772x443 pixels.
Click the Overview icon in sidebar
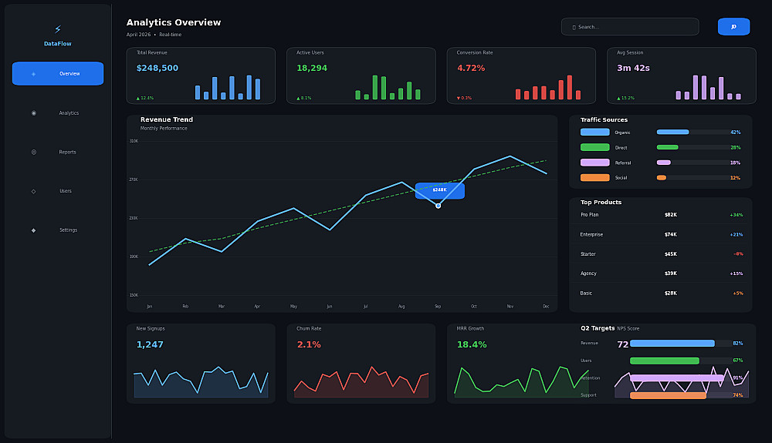33,74
